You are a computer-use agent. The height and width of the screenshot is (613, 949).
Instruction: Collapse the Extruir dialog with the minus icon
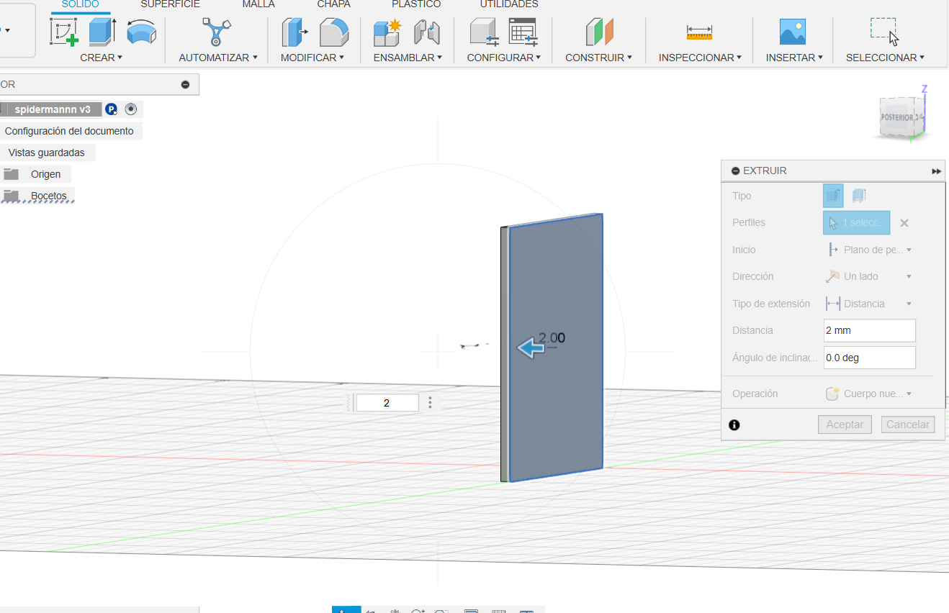[x=735, y=171]
